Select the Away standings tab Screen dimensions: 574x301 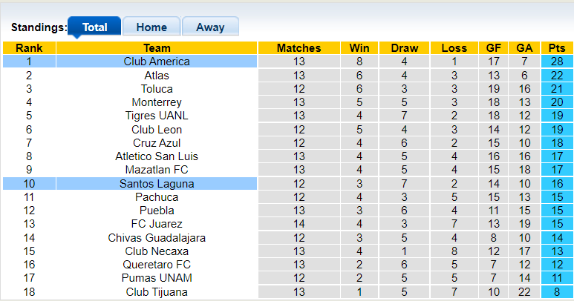(210, 27)
